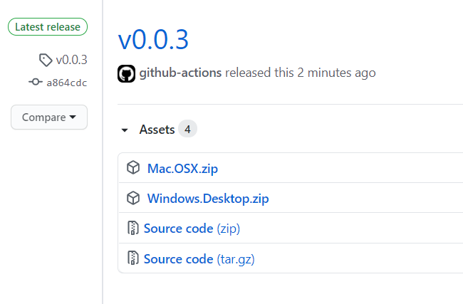The height and width of the screenshot is (304, 463).
Task: Click the zip file icon beside Source code (zip)
Action: pos(133,228)
